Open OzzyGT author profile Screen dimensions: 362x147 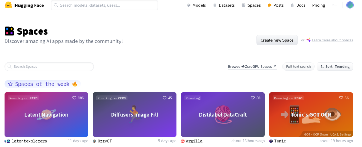tap(105, 141)
